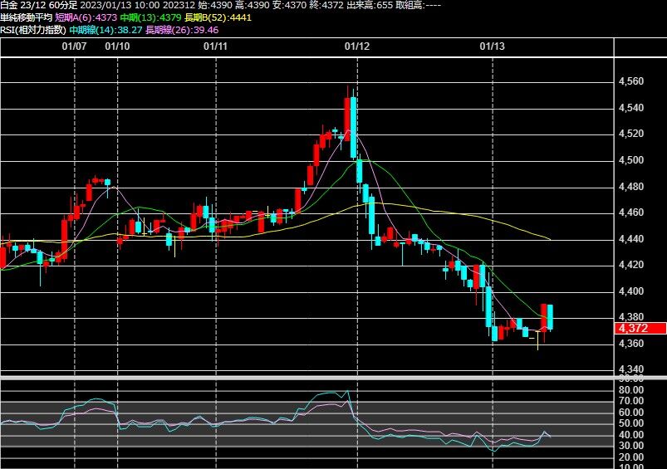
Task: Click the 終:4372 close price value
Action: (326, 5)
